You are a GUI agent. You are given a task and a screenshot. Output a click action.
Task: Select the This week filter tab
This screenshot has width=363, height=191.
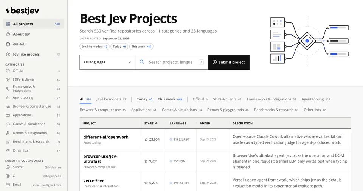(x=170, y=99)
